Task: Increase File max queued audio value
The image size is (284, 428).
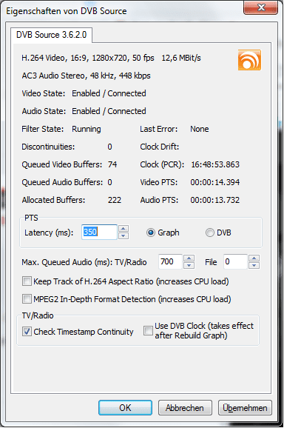Action: pos(254,258)
